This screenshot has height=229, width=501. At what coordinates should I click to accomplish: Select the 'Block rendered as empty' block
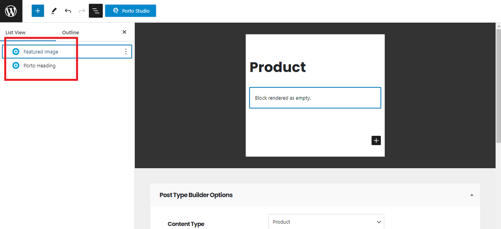[x=315, y=98]
